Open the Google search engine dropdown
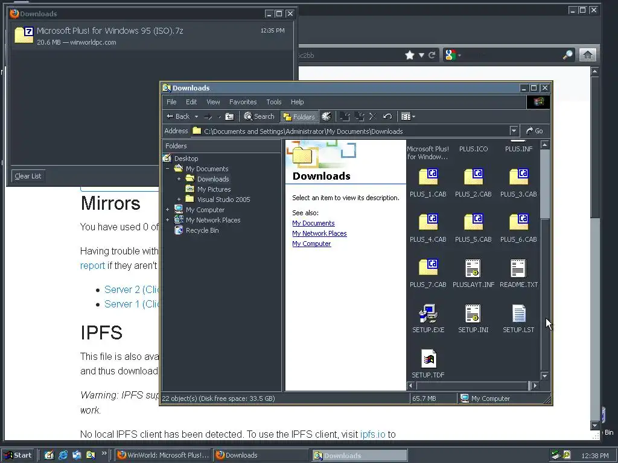 pyautogui.click(x=453, y=55)
